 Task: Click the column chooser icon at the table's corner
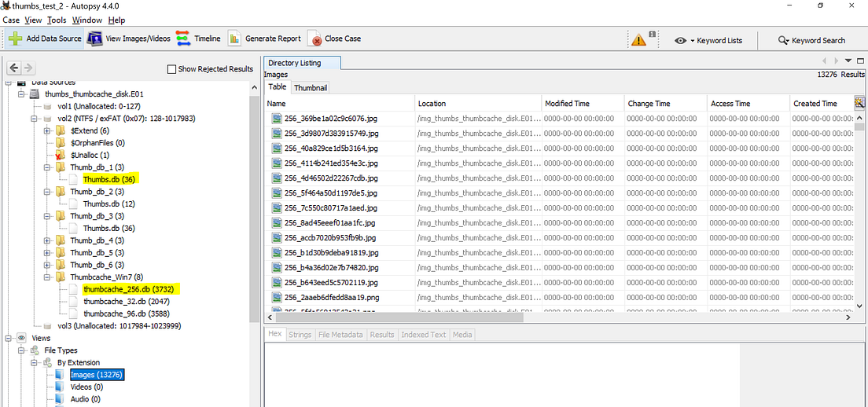pos(859,103)
